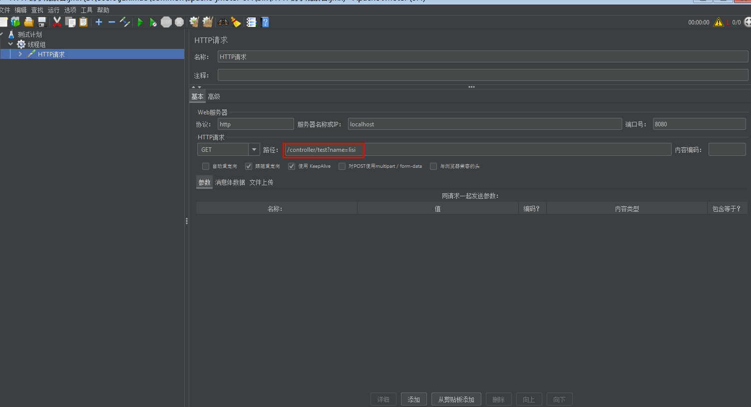
Task: Click the gear icon of 线程组
Action: click(x=21, y=44)
